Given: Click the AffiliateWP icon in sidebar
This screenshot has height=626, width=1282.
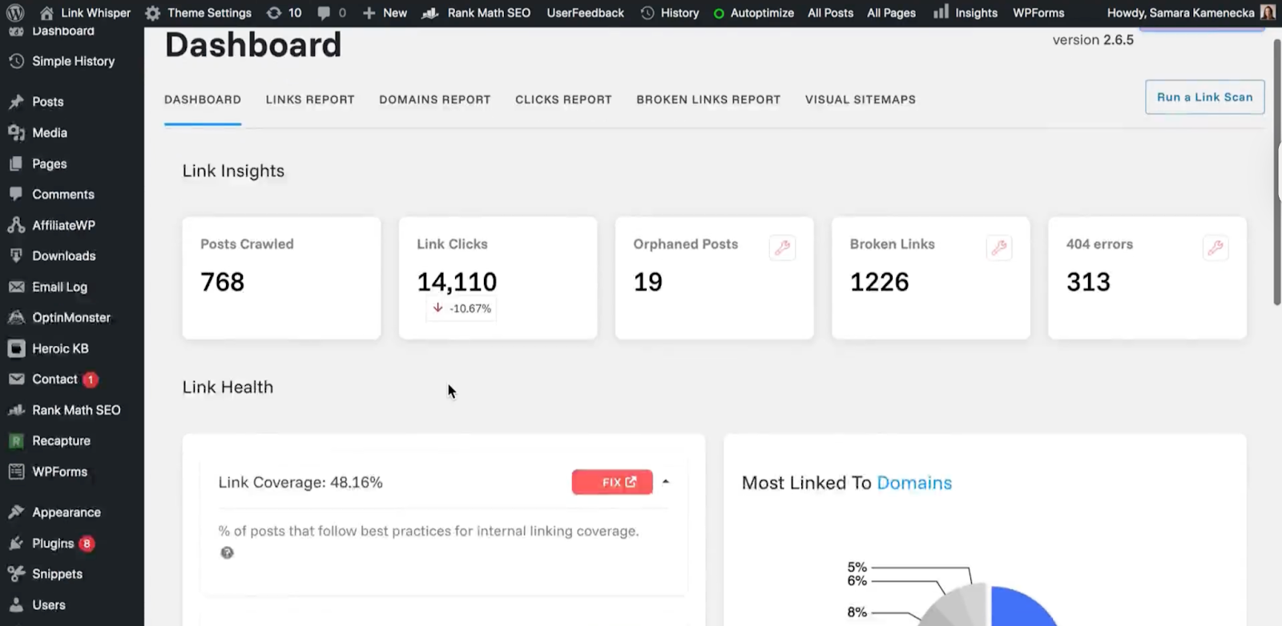Looking at the screenshot, I should click(x=16, y=225).
